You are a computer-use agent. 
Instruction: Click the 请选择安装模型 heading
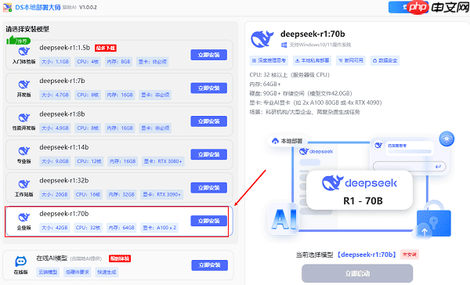point(27,29)
